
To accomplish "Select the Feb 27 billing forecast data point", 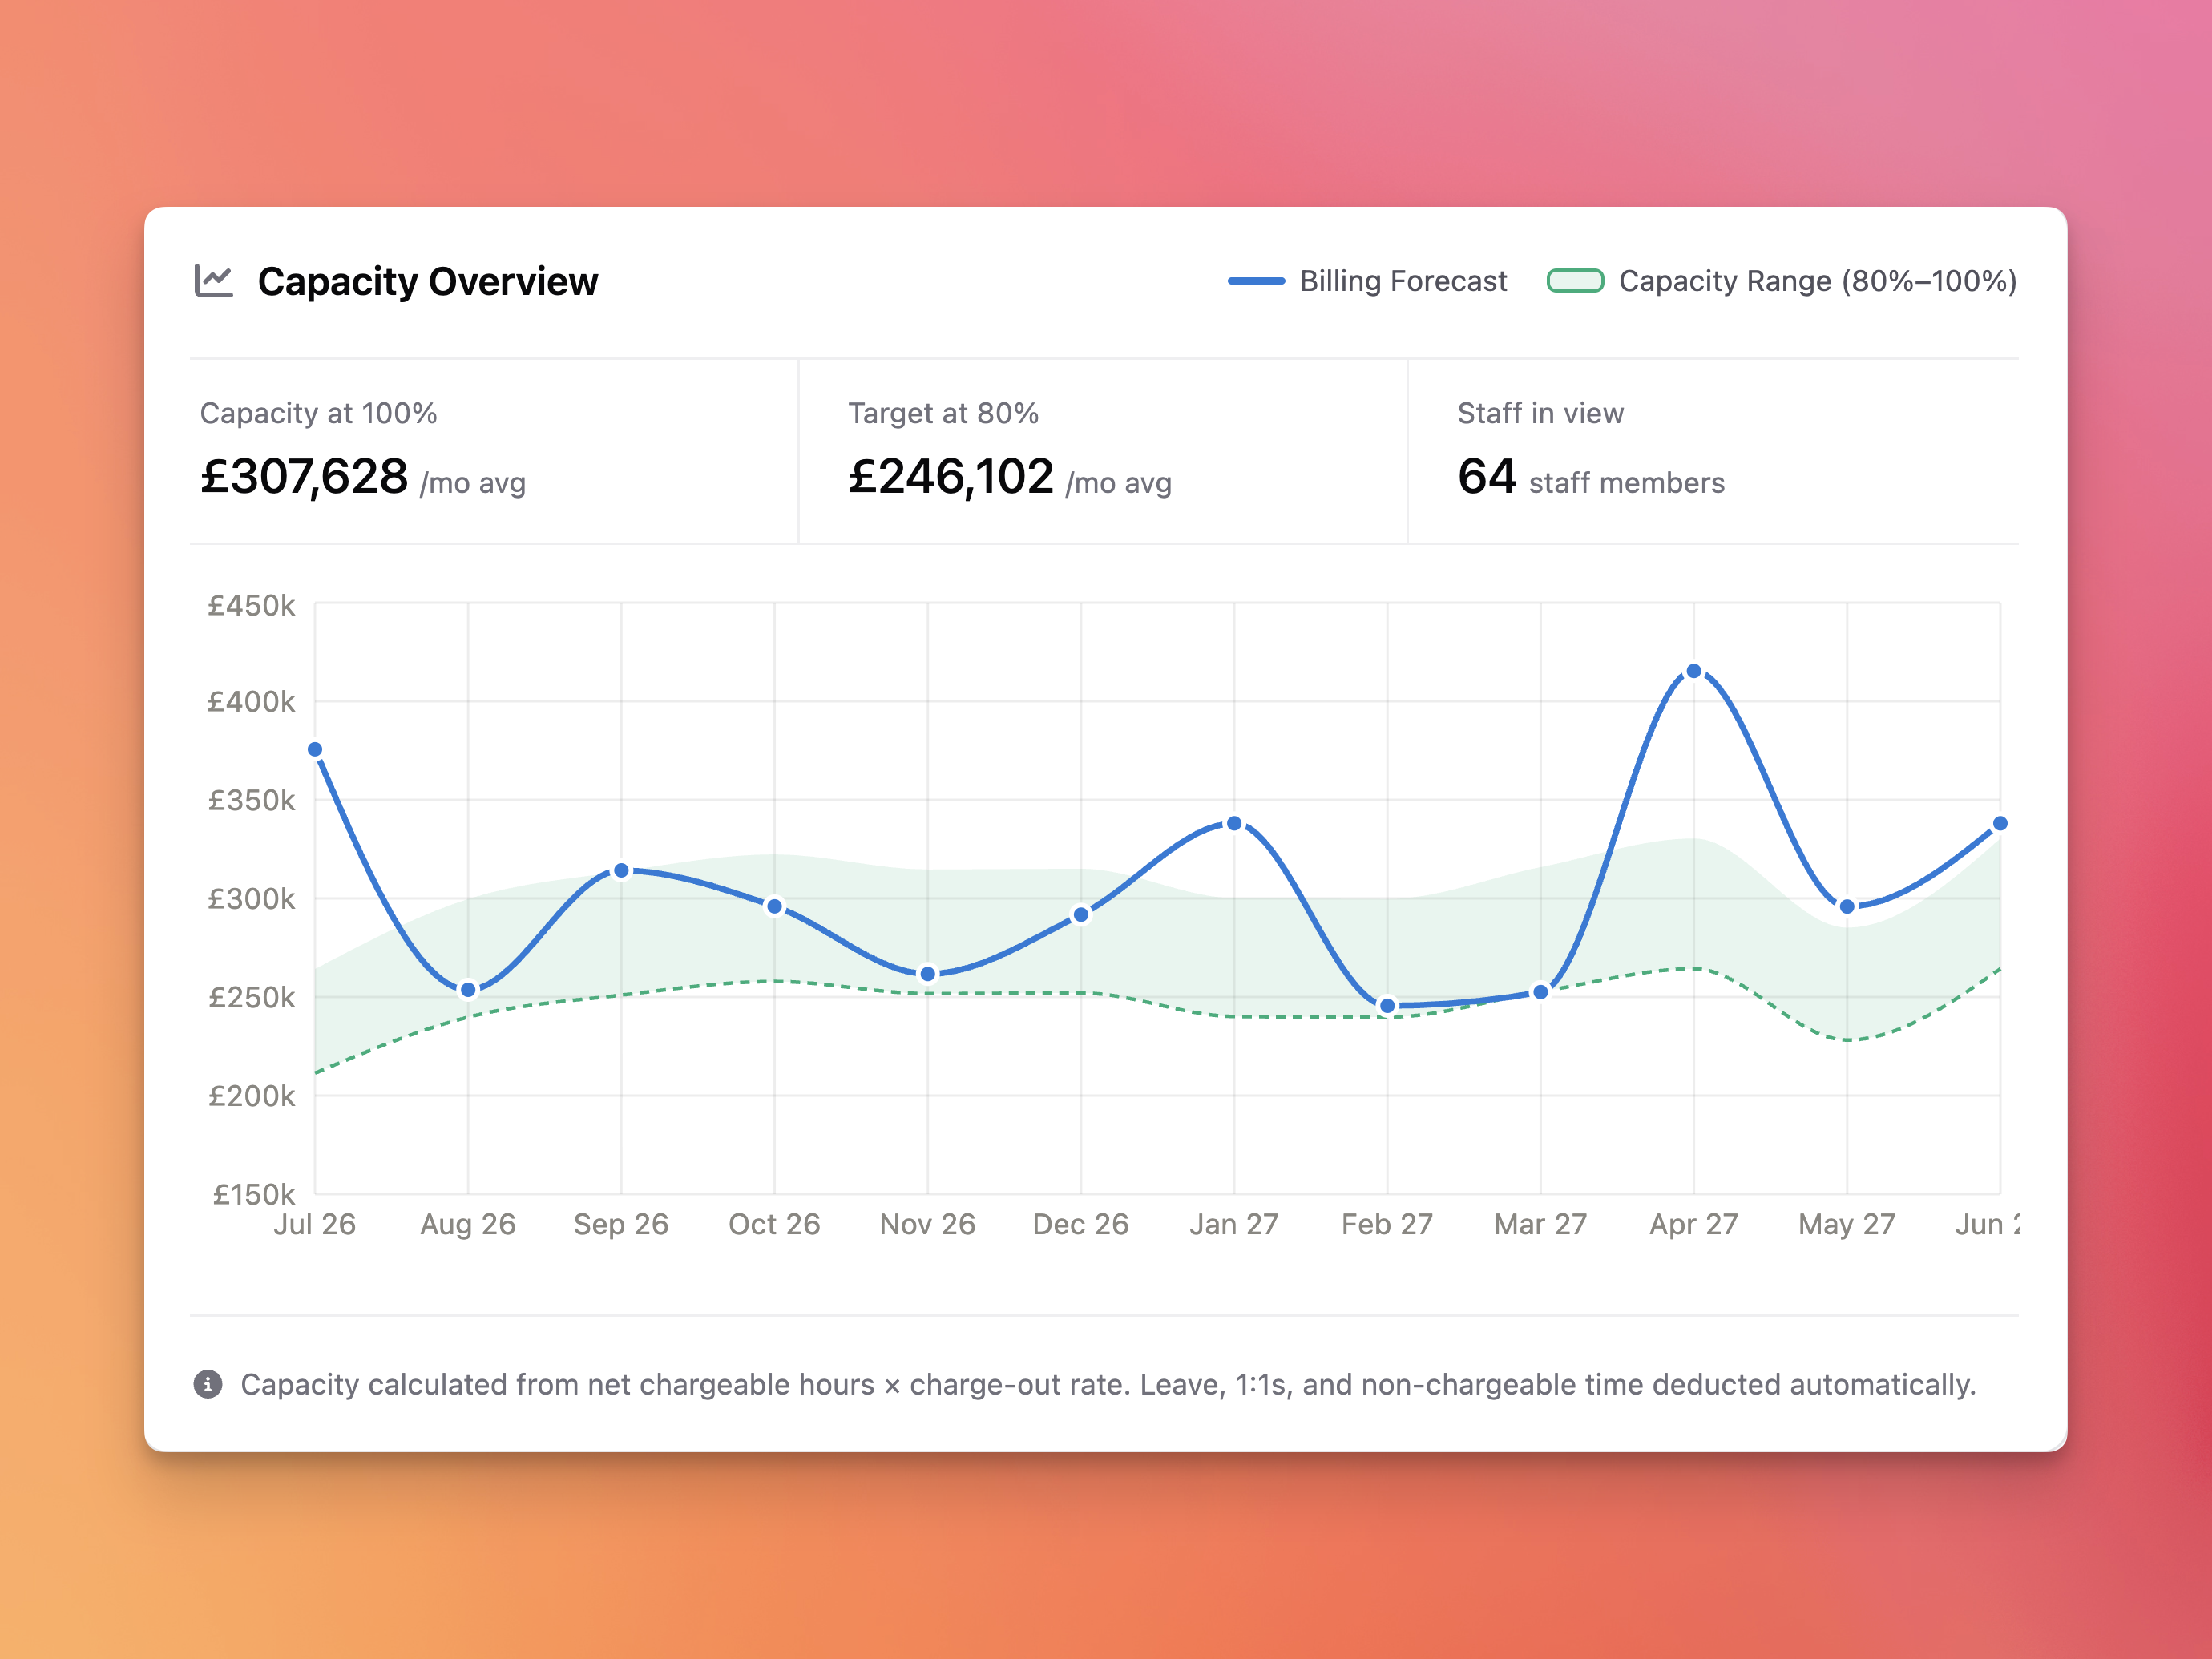I will (1387, 1006).
